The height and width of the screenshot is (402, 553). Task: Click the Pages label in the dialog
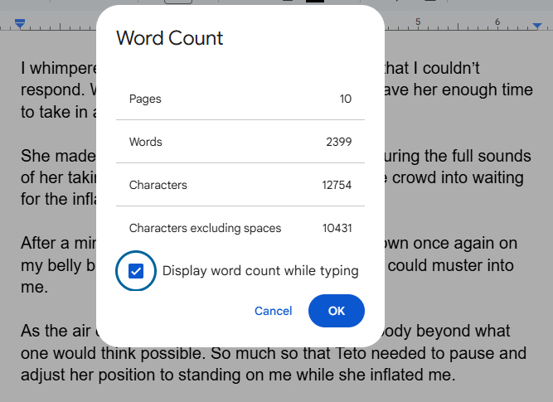(145, 99)
